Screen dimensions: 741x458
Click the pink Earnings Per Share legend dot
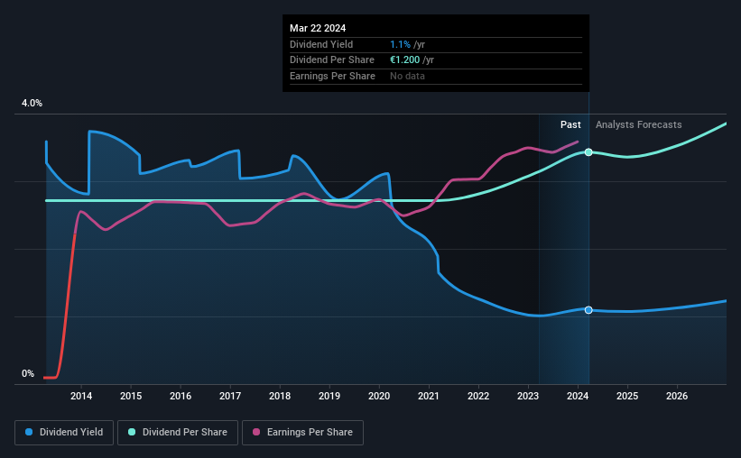(256, 432)
